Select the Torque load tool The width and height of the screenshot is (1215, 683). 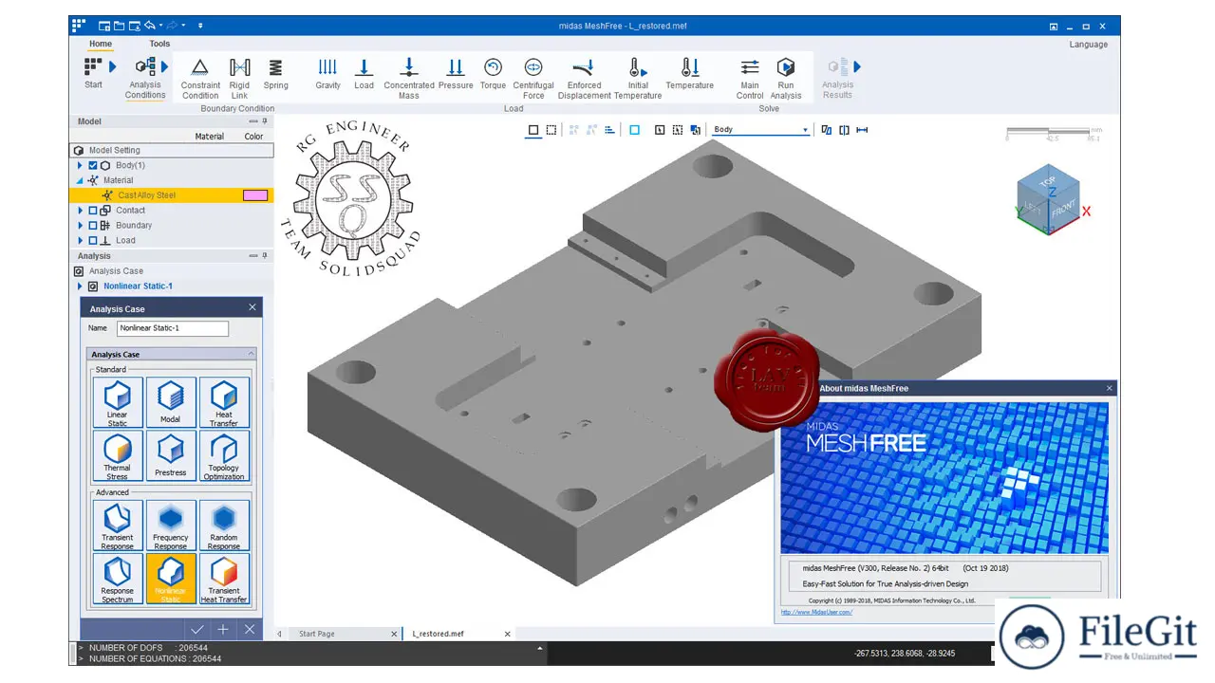point(493,73)
